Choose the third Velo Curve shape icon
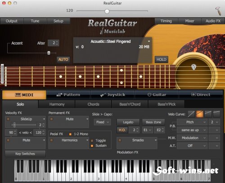The image size is (225, 183). pyautogui.click(x=208, y=114)
